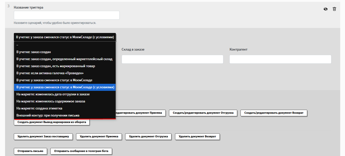The width and height of the screenshot is (345, 156).
Task: Pick 'На маркете: изменилось содержимое заказа' option
Action: pyautogui.click(x=65, y=101)
